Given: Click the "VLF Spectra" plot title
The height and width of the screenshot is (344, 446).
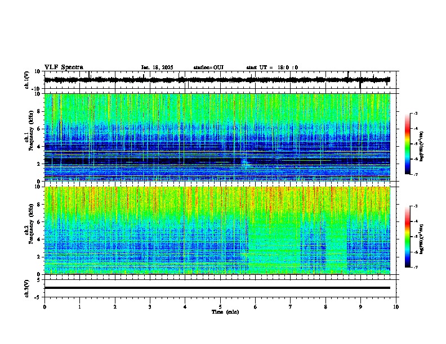Looking at the screenshot, I should (x=64, y=67).
